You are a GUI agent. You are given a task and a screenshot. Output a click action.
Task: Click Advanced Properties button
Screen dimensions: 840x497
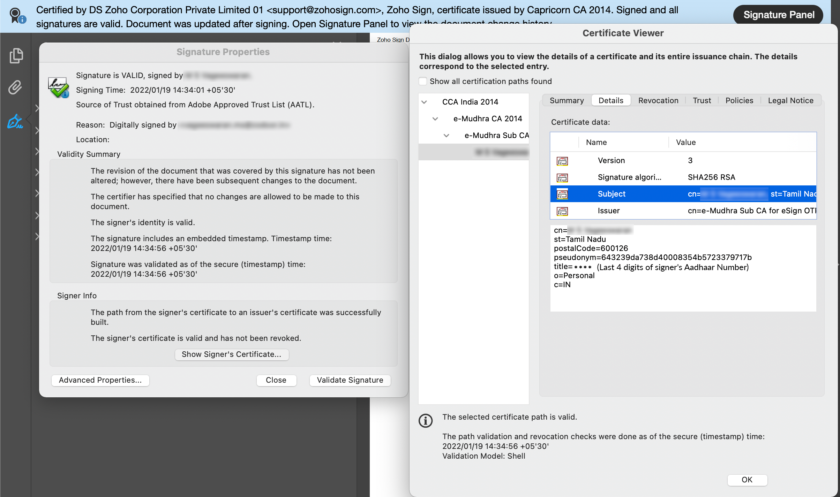pos(100,380)
